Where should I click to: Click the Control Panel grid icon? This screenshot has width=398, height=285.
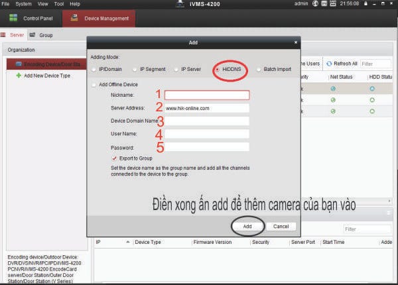(13, 18)
